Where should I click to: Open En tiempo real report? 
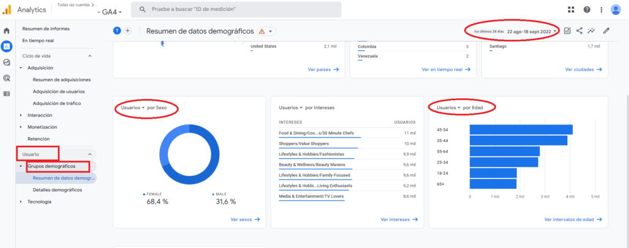pyautogui.click(x=39, y=40)
